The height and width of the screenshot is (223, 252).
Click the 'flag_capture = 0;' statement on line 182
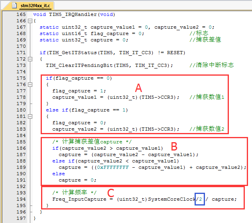(79, 123)
